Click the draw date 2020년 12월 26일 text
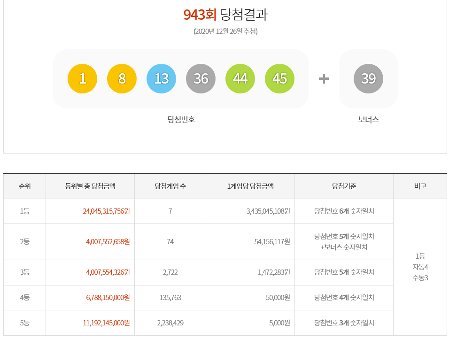 coord(225,31)
